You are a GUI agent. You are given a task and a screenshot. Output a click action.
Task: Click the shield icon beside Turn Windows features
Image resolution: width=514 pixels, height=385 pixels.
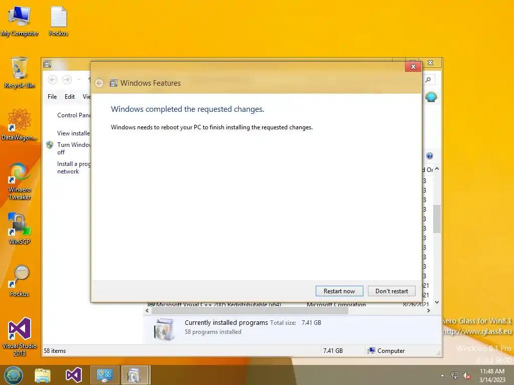50,145
